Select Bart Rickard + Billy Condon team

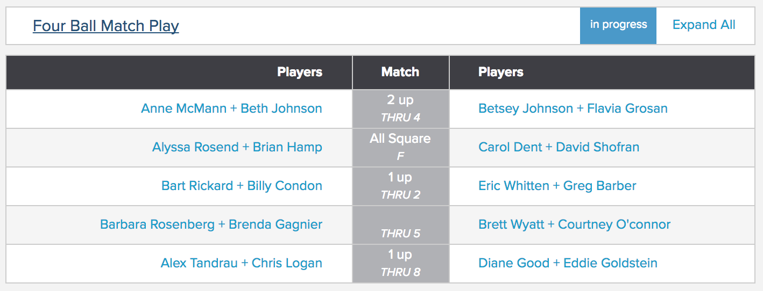click(x=242, y=186)
